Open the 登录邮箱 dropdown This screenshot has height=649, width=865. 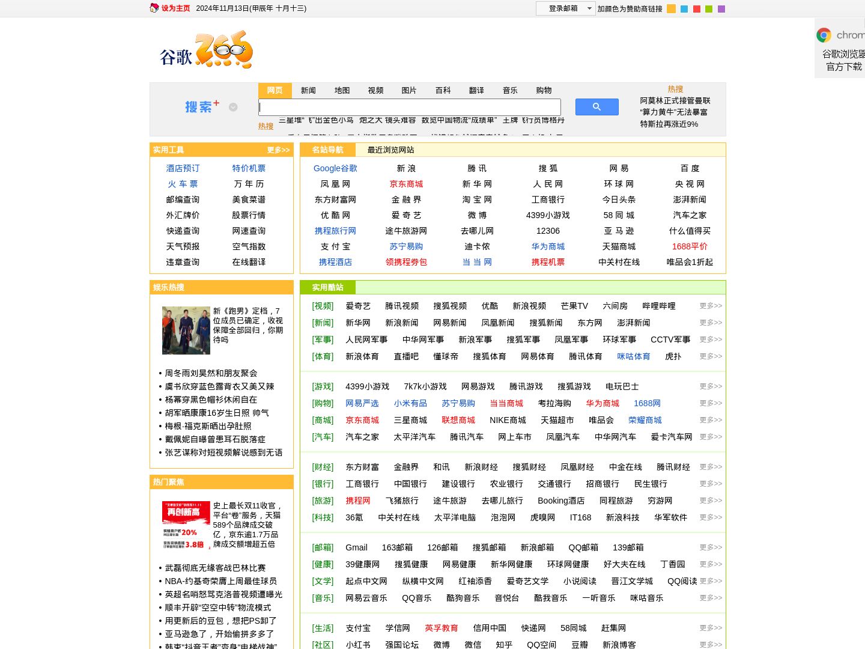point(565,8)
